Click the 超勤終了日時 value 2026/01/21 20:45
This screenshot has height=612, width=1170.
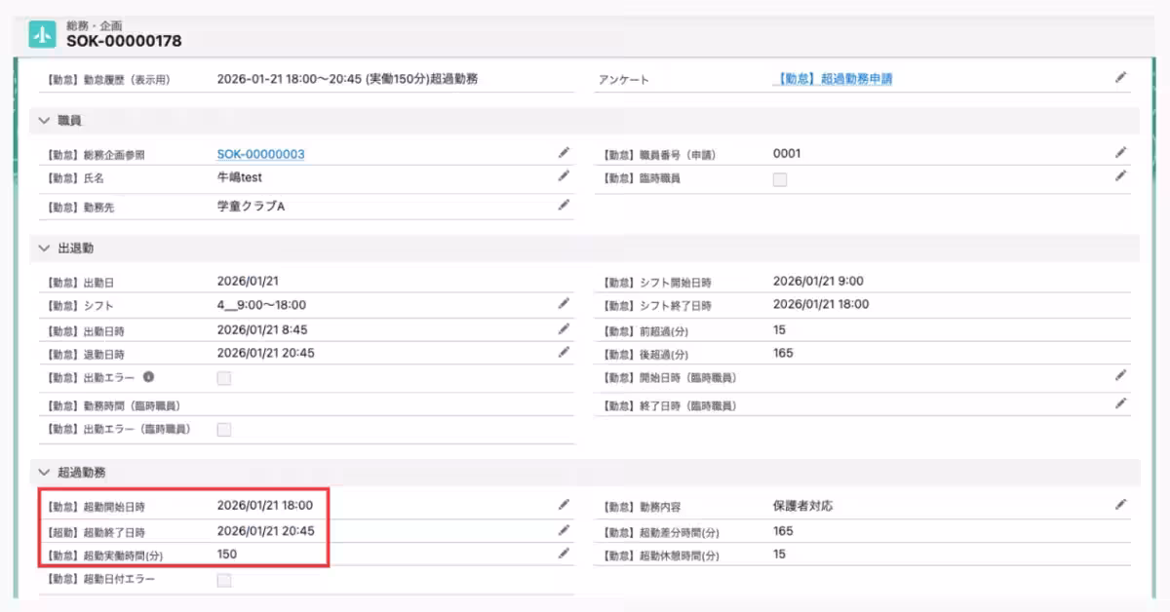point(265,531)
